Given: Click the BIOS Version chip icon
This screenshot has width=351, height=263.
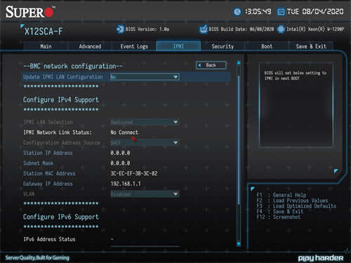Looking at the screenshot, I should coord(120,29).
